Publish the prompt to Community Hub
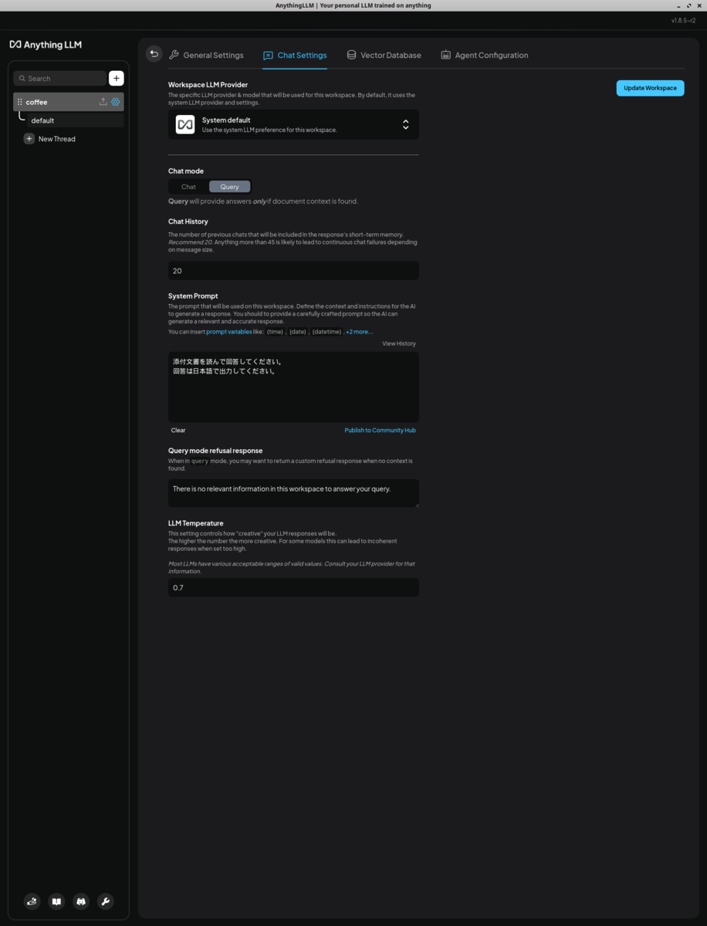The height and width of the screenshot is (926, 707). point(380,430)
